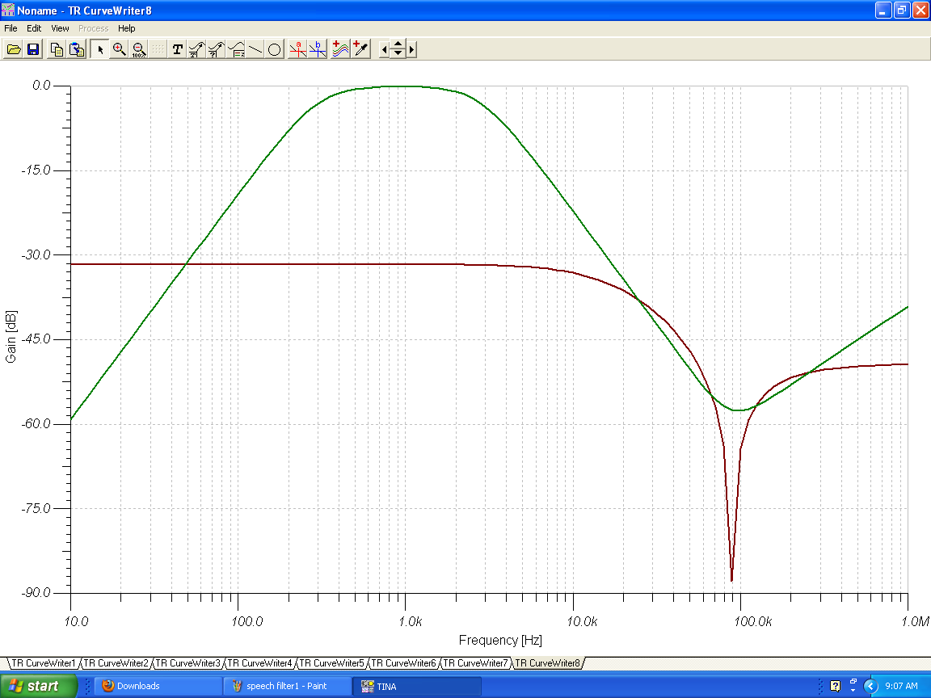Viewport: 931px width, 698px height.
Task: Open the Help menu
Action: coord(126,28)
